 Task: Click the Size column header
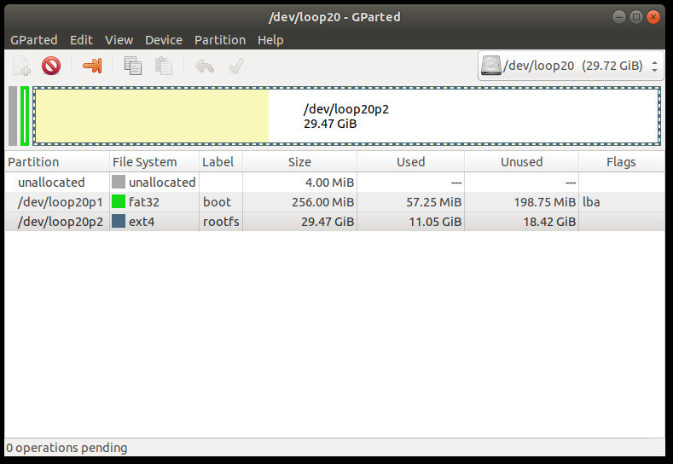(299, 162)
